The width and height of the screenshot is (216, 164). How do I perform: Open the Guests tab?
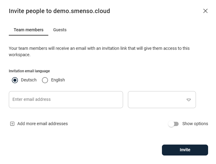[60, 30]
